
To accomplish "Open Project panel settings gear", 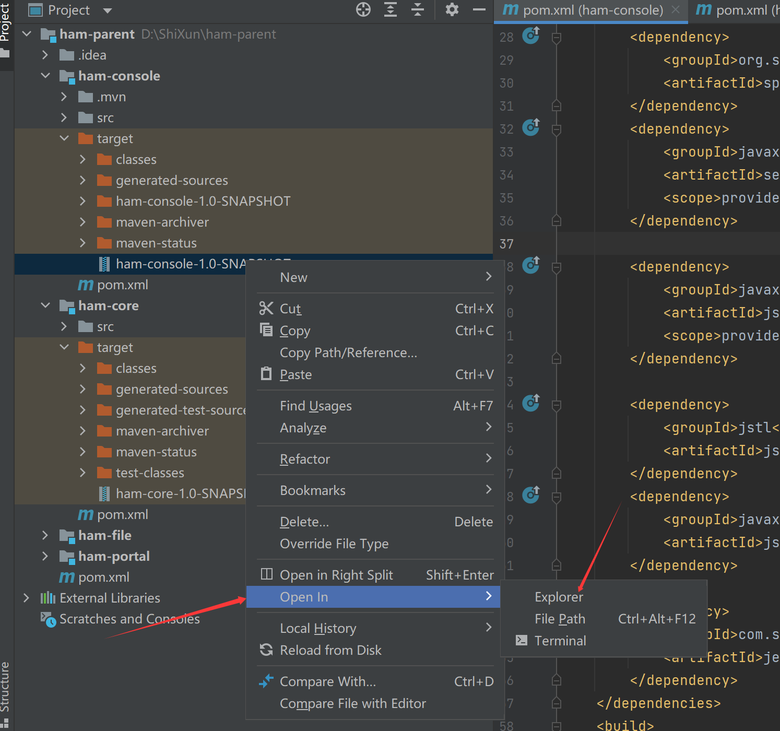I will [x=452, y=9].
